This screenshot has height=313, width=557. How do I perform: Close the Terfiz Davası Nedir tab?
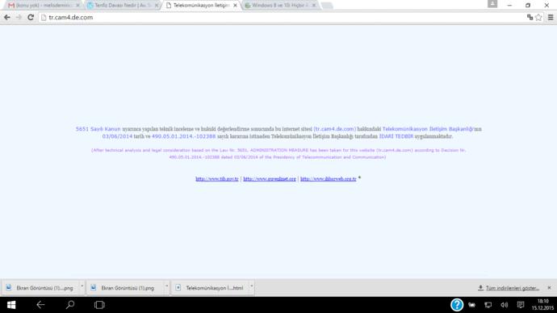click(157, 6)
